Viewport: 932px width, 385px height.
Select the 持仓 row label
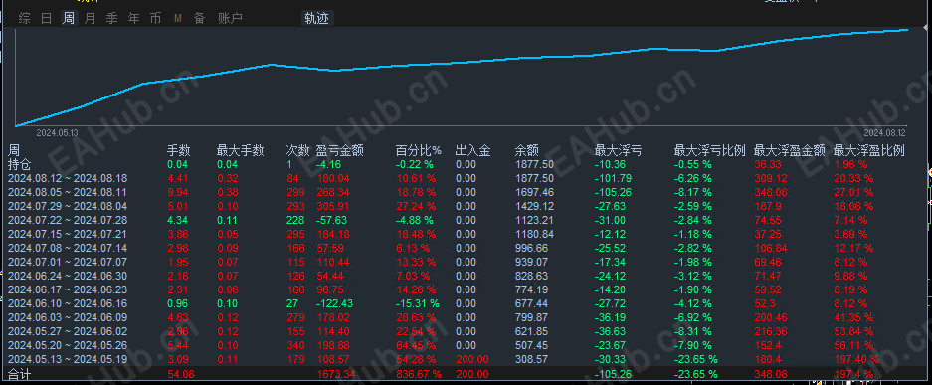point(19,164)
